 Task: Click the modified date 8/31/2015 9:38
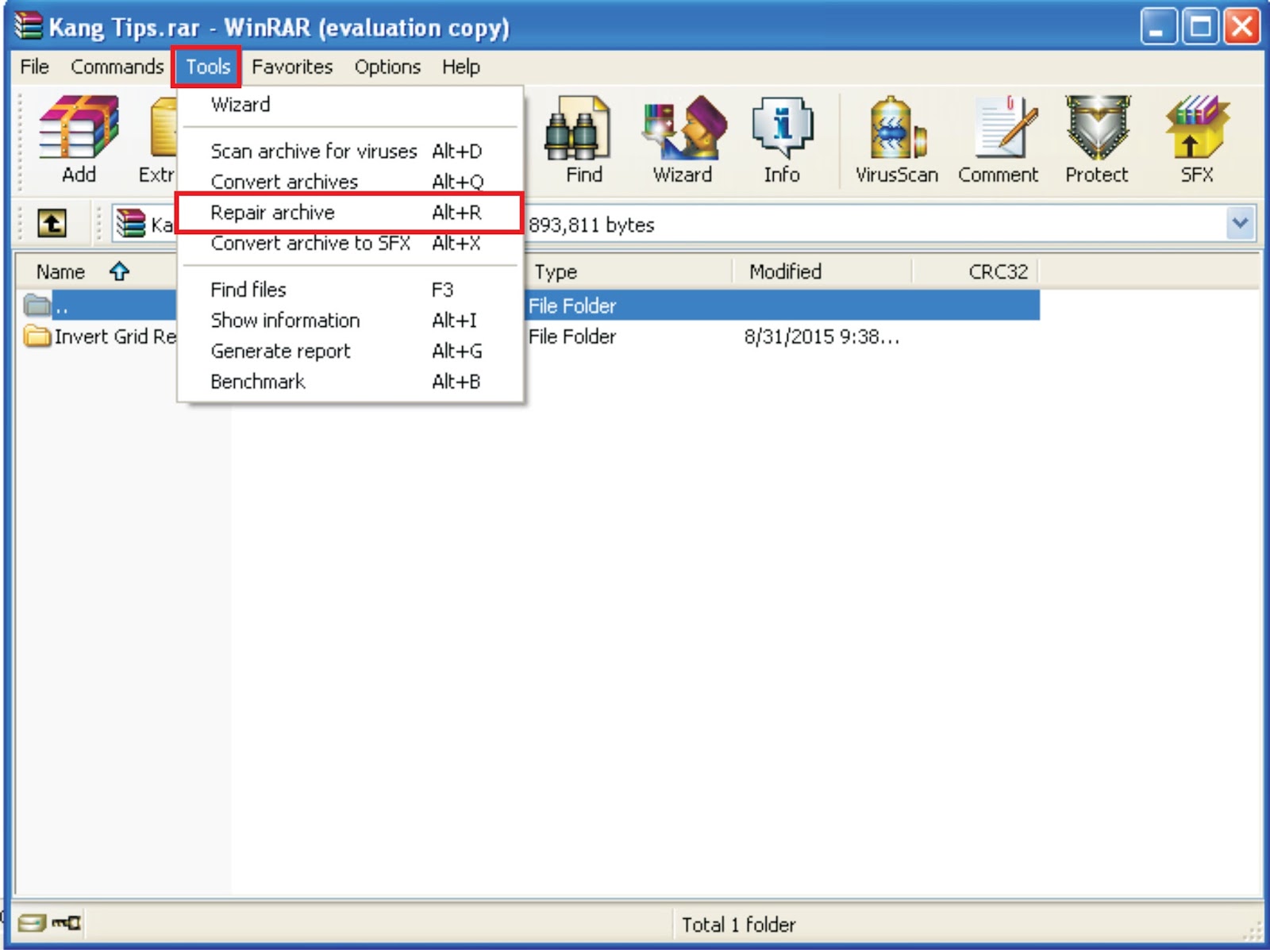point(822,337)
